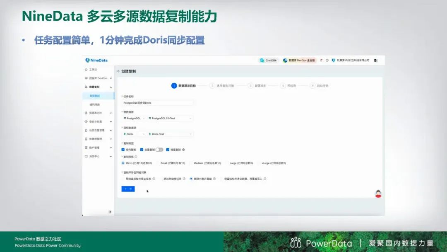The image size is (447, 252).
Task: Click the blue 下一步 button
Action: 128,189
